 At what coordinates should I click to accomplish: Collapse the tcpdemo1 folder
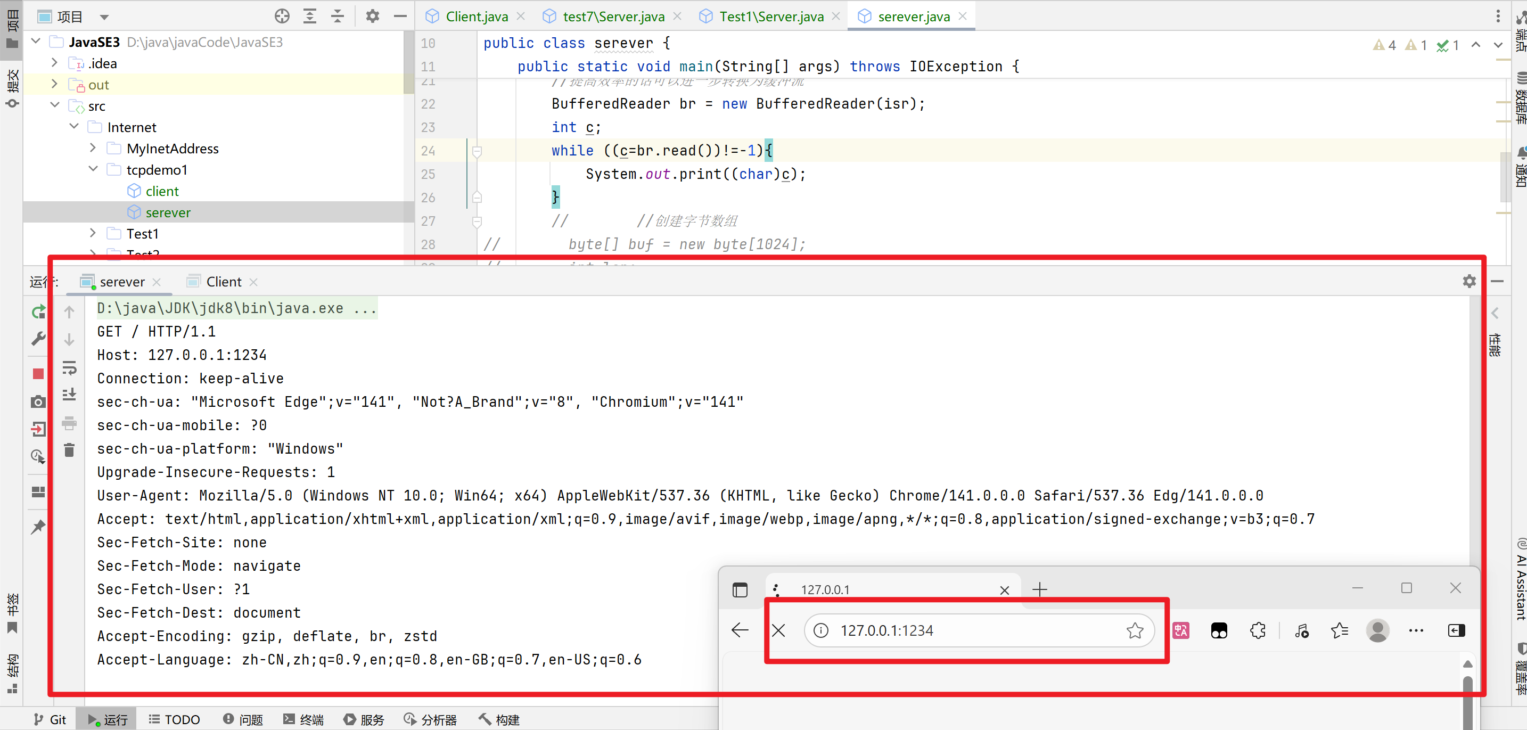(x=93, y=170)
